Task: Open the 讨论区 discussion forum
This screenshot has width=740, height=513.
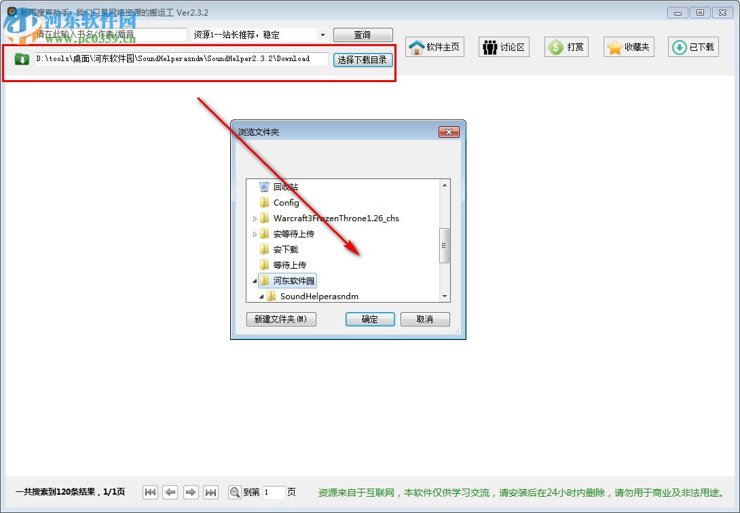Action: (x=504, y=47)
